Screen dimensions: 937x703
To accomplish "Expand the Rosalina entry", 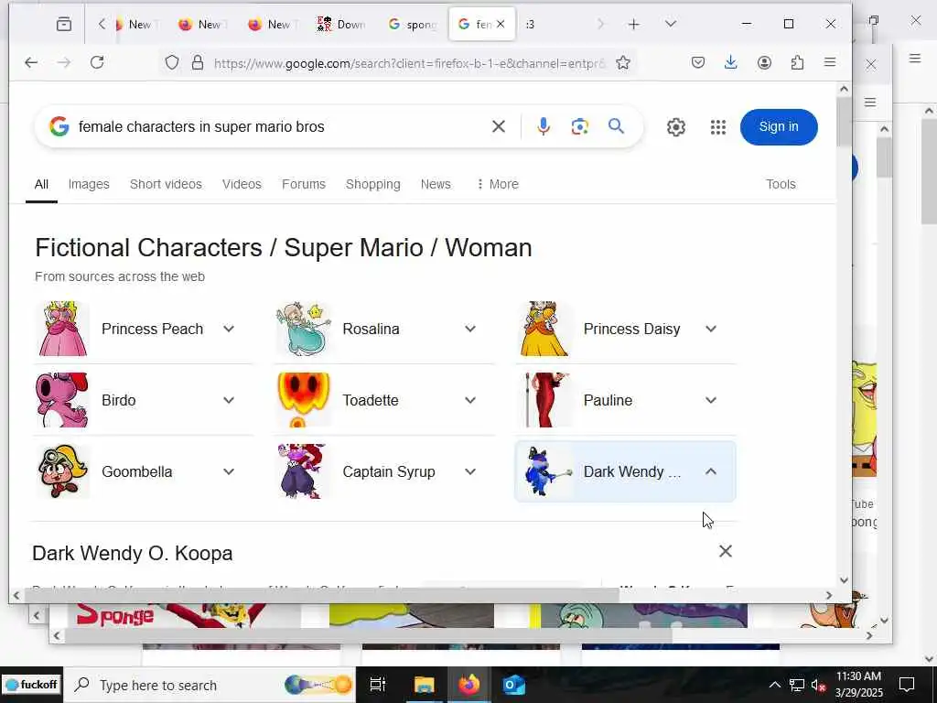I will pos(470,329).
